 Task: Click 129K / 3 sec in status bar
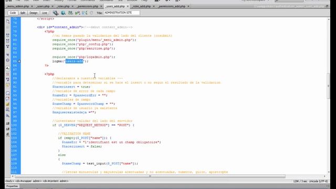point(300,181)
